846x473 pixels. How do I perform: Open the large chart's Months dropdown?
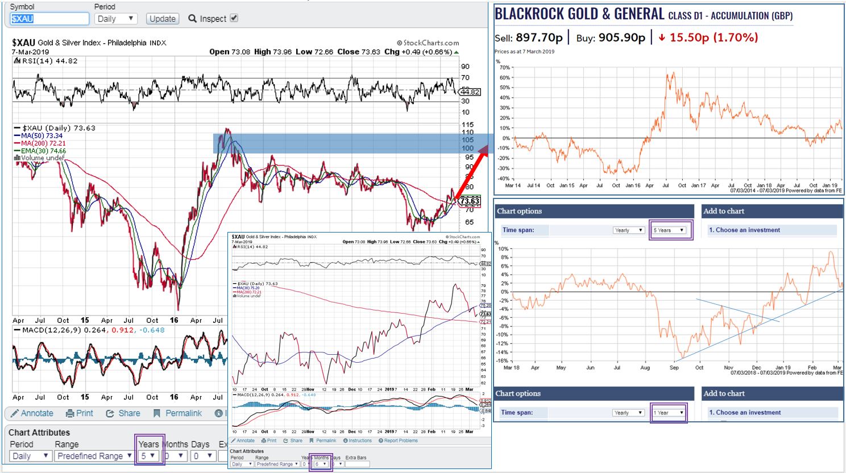coord(175,456)
